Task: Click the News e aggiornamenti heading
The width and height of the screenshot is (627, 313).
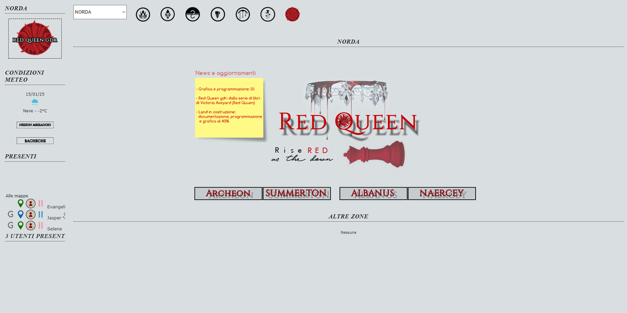Action: pyautogui.click(x=225, y=73)
